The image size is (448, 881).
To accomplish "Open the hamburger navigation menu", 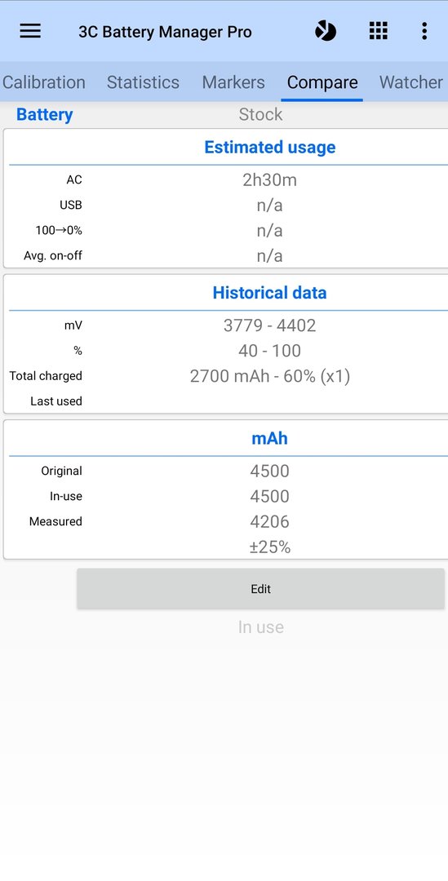I will point(30,31).
